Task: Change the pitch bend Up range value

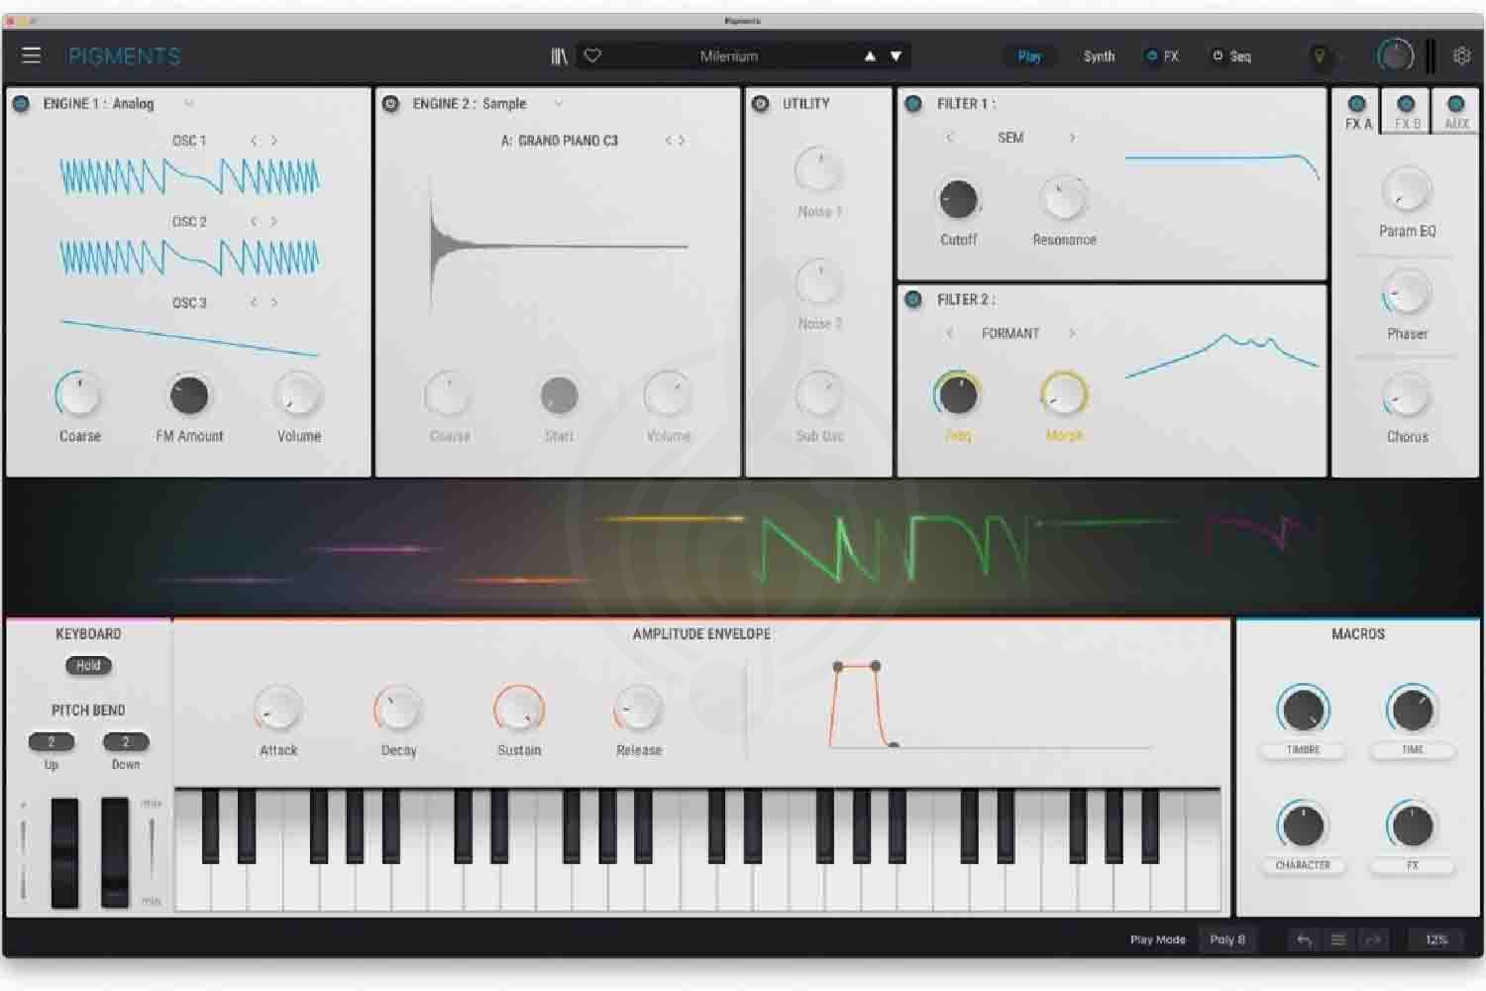Action: (x=52, y=741)
